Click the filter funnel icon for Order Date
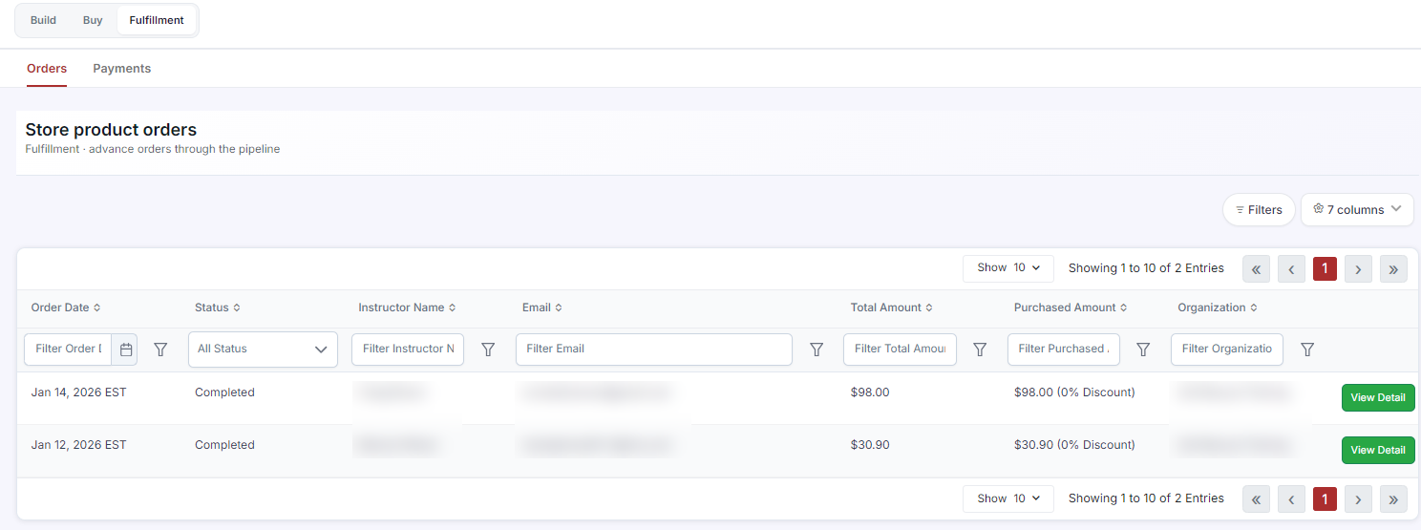Image resolution: width=1421 pixels, height=530 pixels. [160, 350]
